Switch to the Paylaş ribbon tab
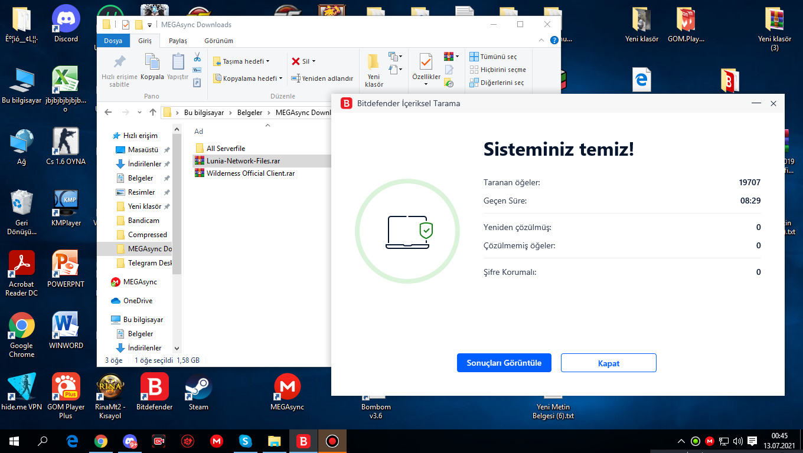The height and width of the screenshot is (453, 803). point(178,41)
